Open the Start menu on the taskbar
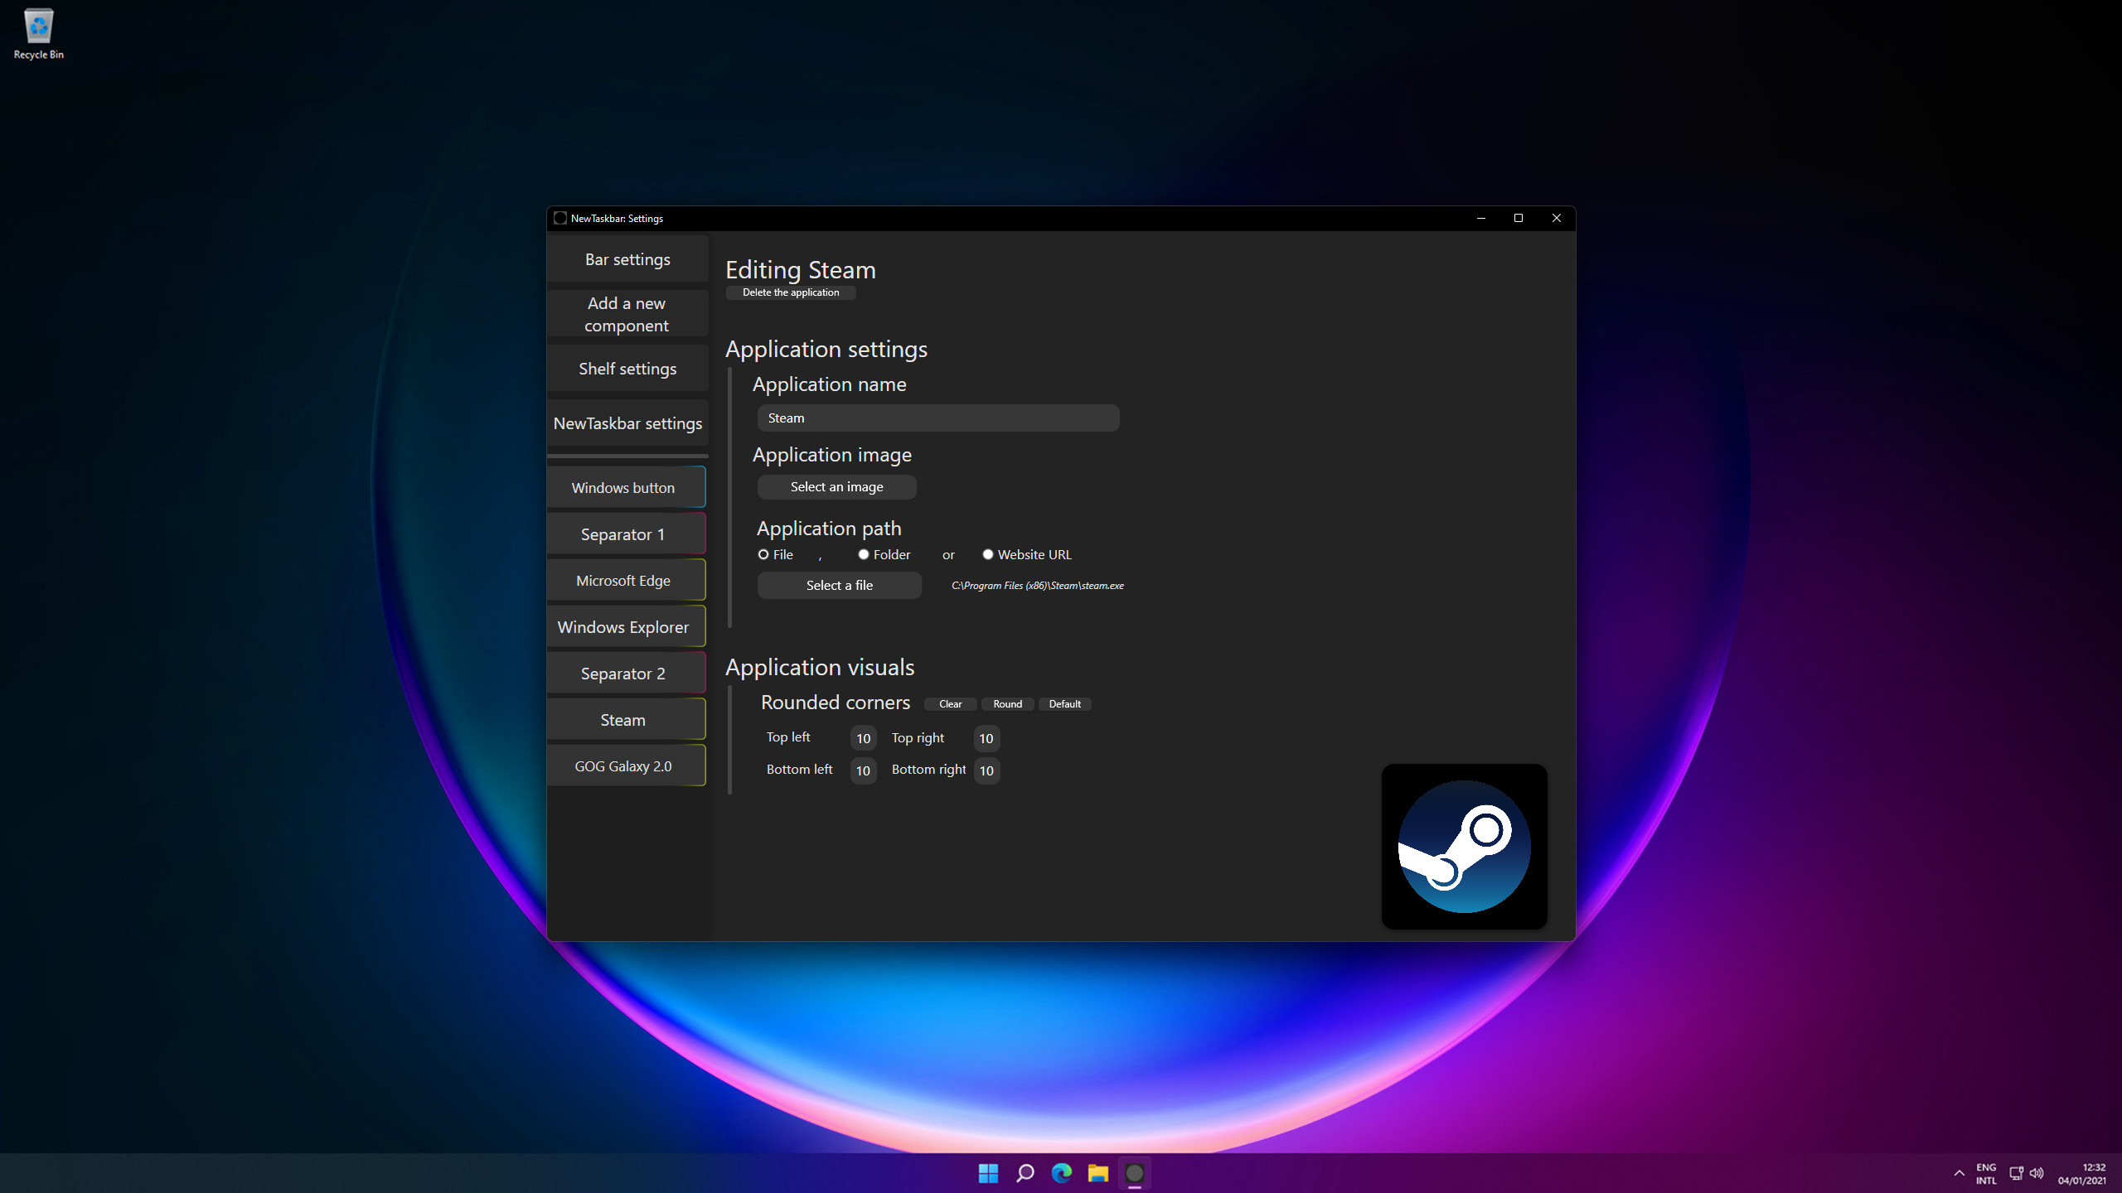 point(988,1173)
